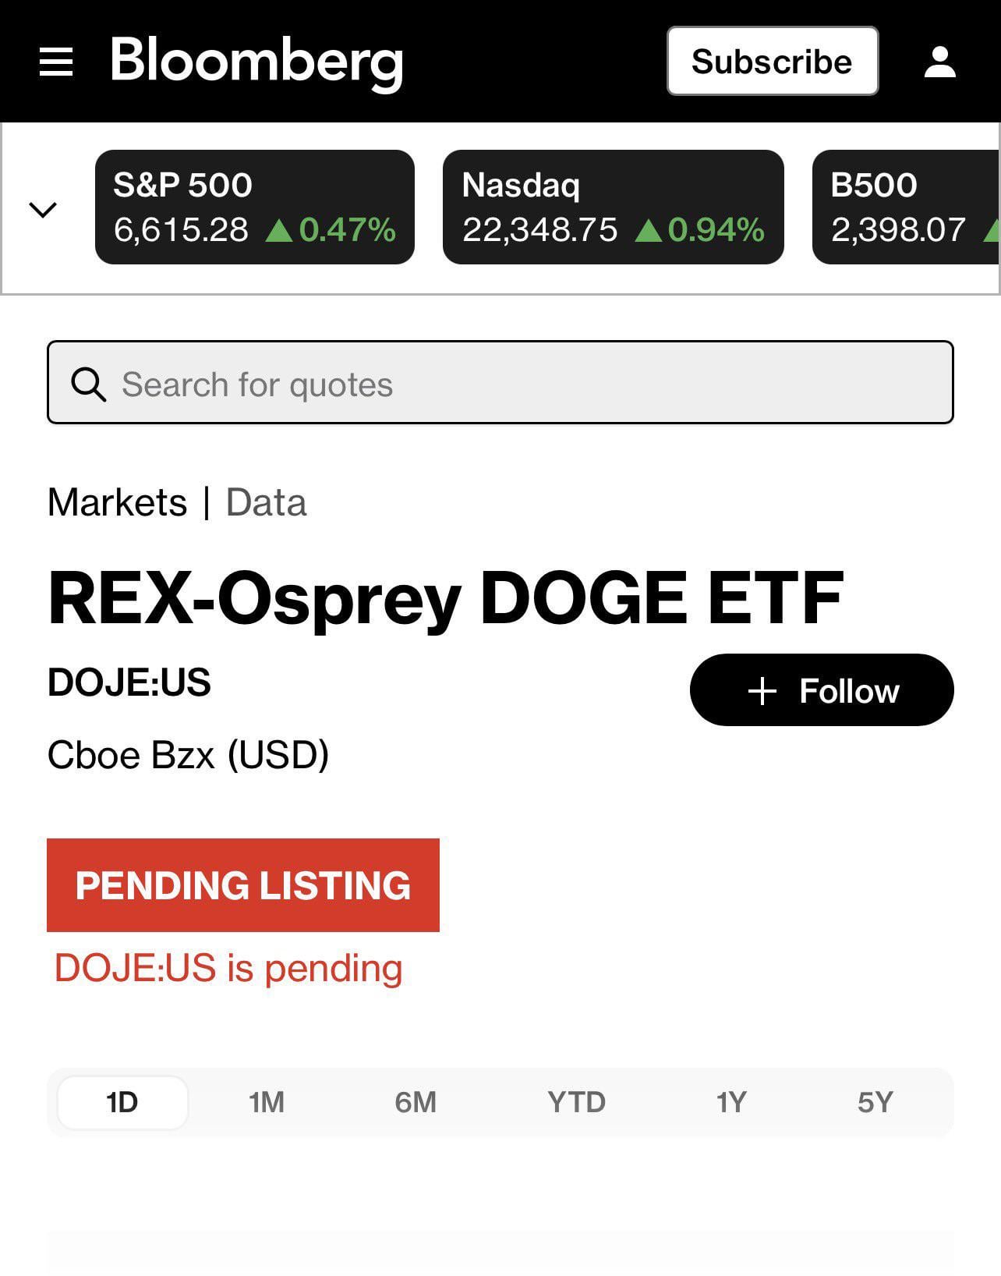Click the Nasdaq green up arrow
The image size is (1001, 1276).
(x=648, y=230)
